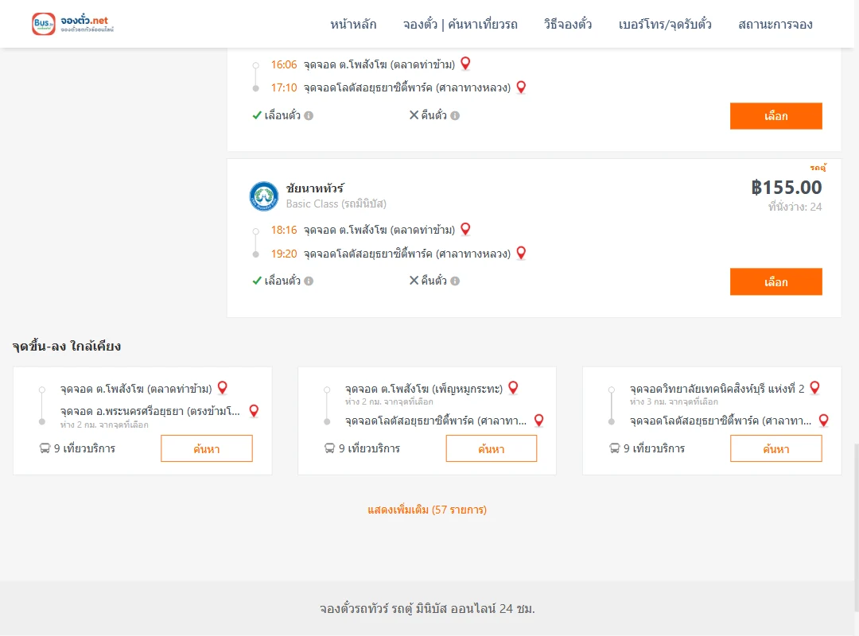This screenshot has height=636, width=859.
Task: Click the 19:20 arrival time
Action: (284, 254)
